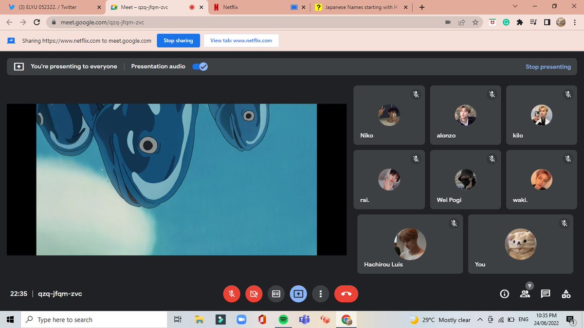Open Spotify from the taskbar

click(x=283, y=320)
